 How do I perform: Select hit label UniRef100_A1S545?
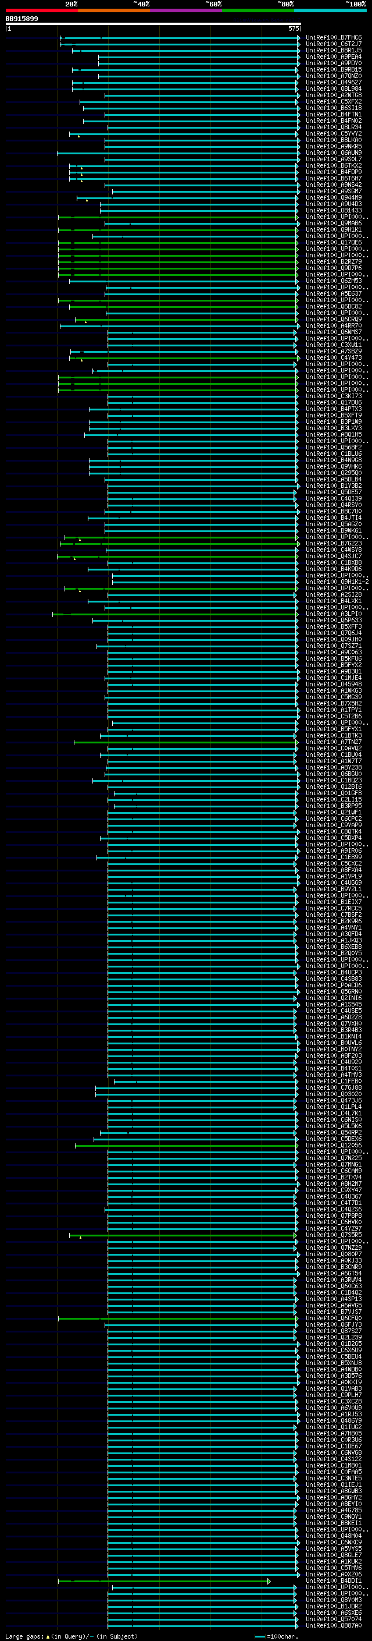point(333,1005)
